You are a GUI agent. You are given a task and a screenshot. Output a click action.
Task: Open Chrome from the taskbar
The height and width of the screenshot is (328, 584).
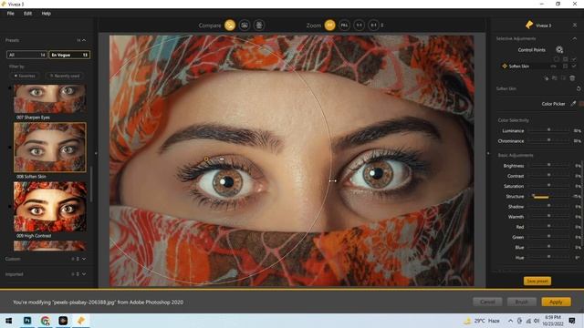point(45,321)
